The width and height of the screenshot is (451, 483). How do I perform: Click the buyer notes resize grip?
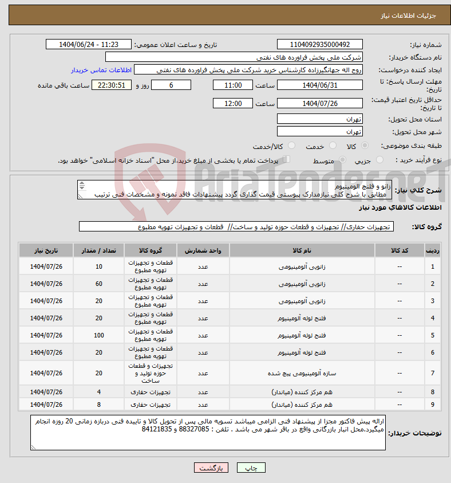[33, 447]
